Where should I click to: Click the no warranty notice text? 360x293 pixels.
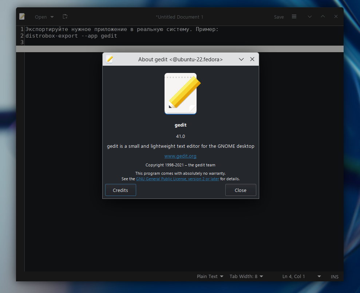181,173
